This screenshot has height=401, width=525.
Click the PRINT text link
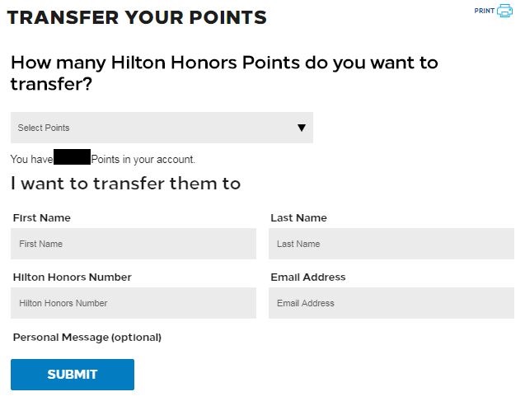click(484, 11)
